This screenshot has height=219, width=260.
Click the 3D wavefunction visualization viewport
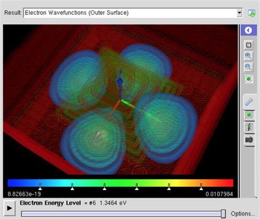point(120,100)
